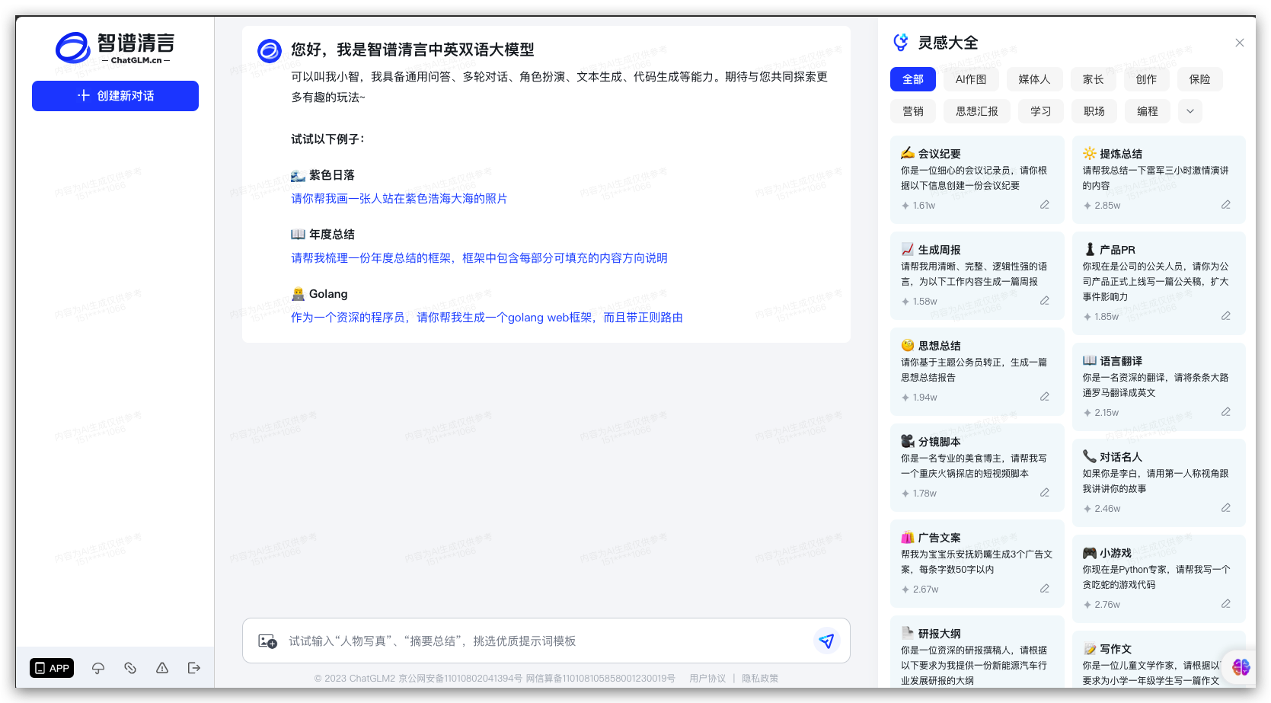Click the edit icon on 分镜脚本 card
1271x703 pixels.
(x=1045, y=493)
